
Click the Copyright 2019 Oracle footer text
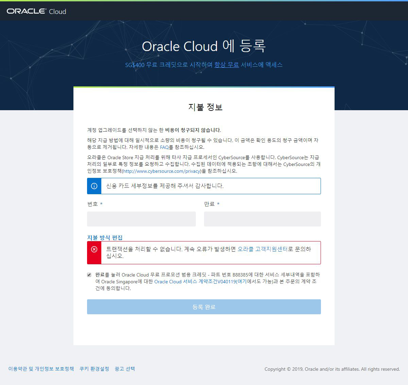click(332, 369)
